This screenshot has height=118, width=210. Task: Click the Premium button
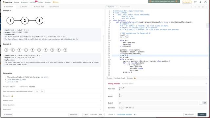point(187,2)
